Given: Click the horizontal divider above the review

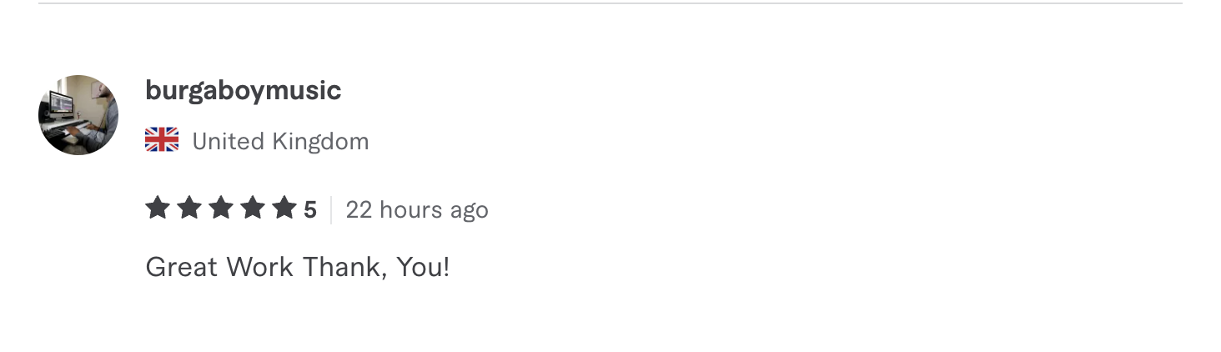Looking at the screenshot, I should click(610, 3).
